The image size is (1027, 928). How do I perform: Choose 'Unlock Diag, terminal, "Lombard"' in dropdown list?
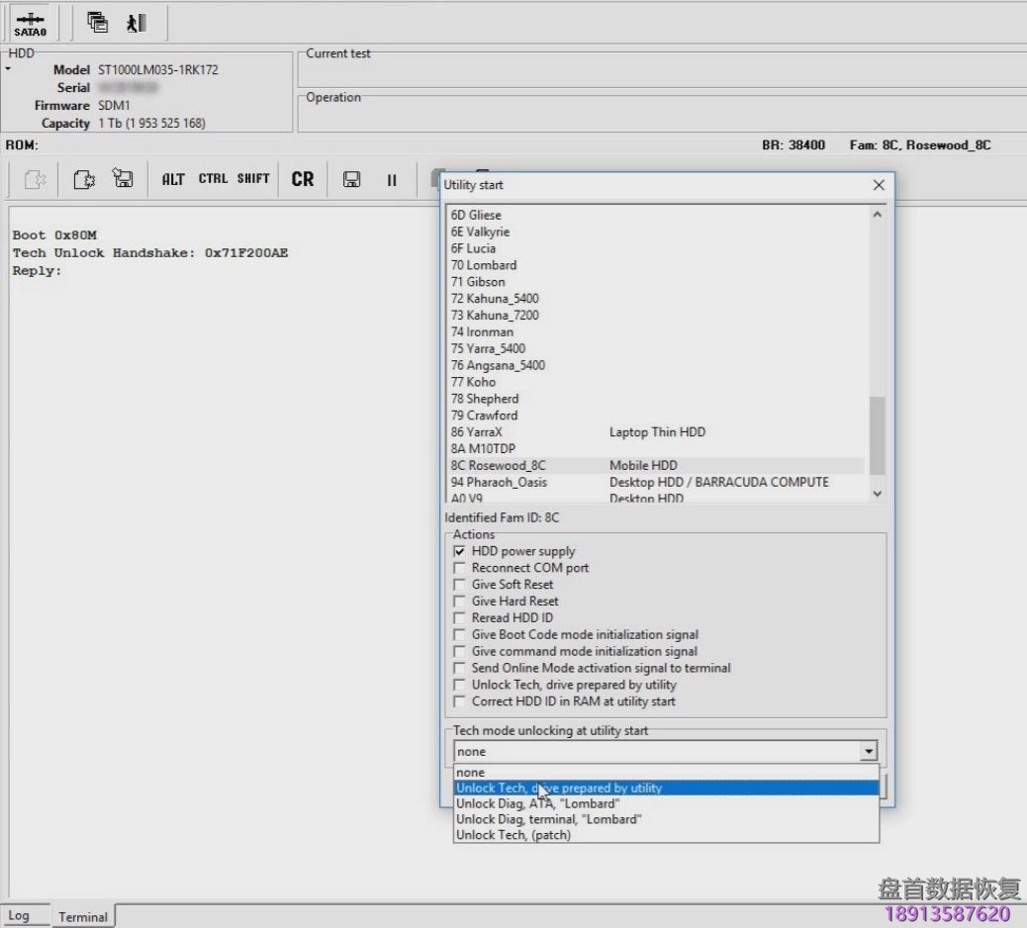pyautogui.click(x=548, y=819)
